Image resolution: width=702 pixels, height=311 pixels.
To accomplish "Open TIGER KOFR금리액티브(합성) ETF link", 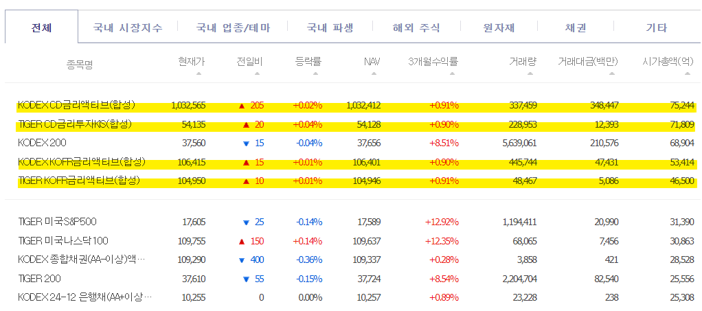I will 79,181.
